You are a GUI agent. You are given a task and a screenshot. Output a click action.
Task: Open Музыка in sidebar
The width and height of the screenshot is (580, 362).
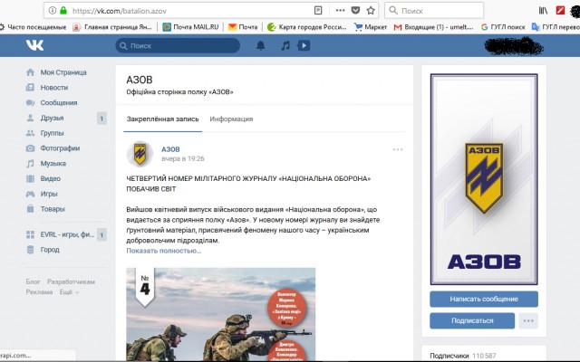[46, 163]
